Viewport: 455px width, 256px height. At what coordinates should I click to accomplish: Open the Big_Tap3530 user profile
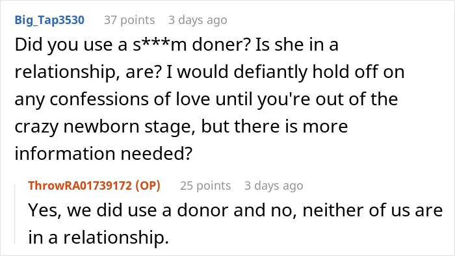49,20
